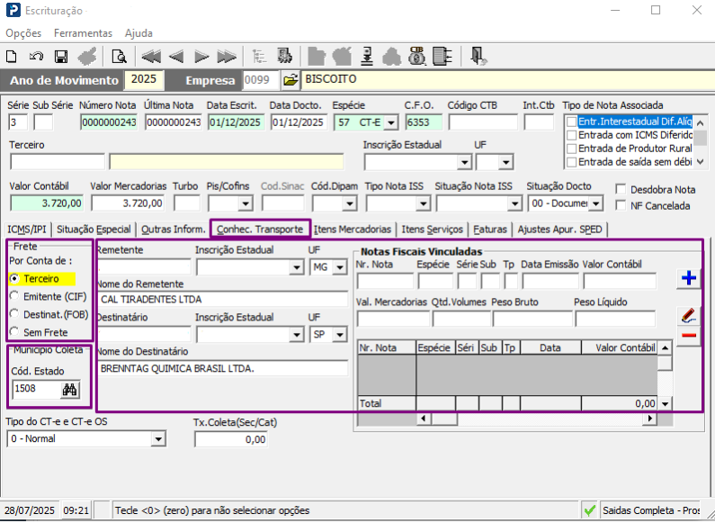Open the Situação Docto dropdown
The height and width of the screenshot is (523, 715).
click(597, 203)
